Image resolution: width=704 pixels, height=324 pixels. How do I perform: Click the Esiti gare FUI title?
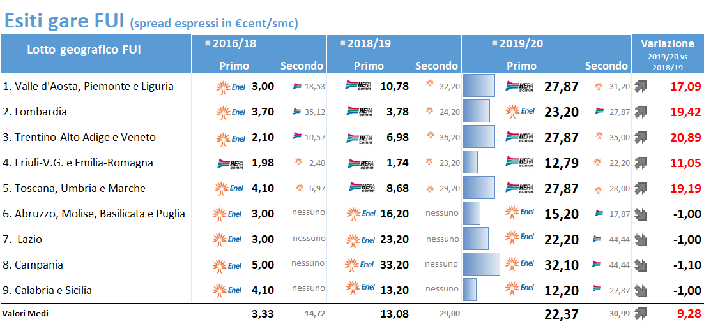click(64, 20)
